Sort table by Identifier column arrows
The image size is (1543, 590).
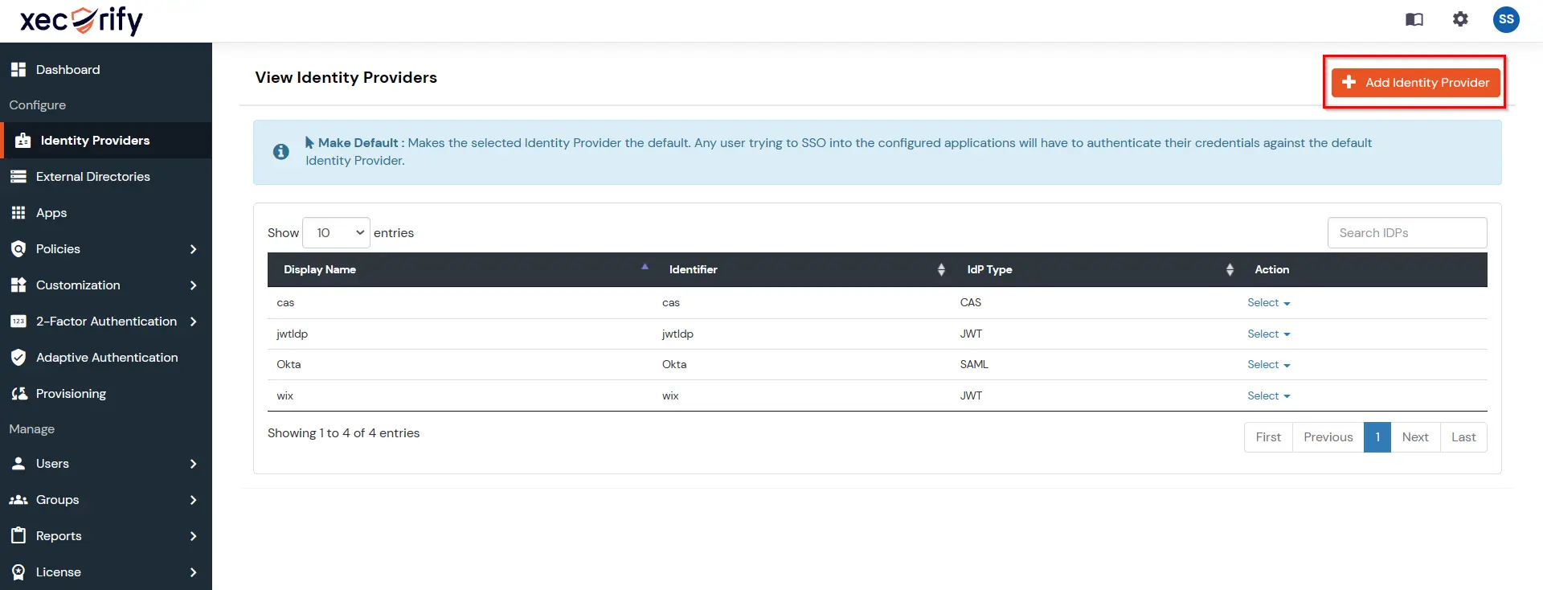pyautogui.click(x=941, y=270)
